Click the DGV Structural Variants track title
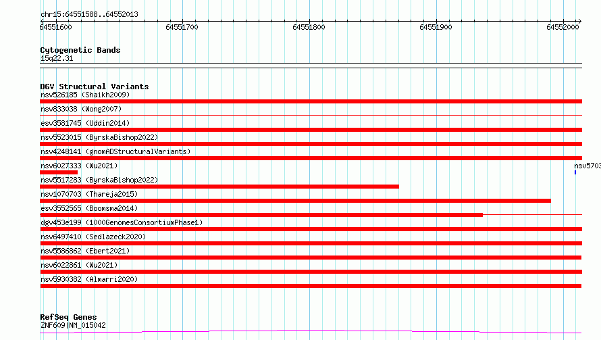The image size is (601, 340). pyautogui.click(x=95, y=87)
